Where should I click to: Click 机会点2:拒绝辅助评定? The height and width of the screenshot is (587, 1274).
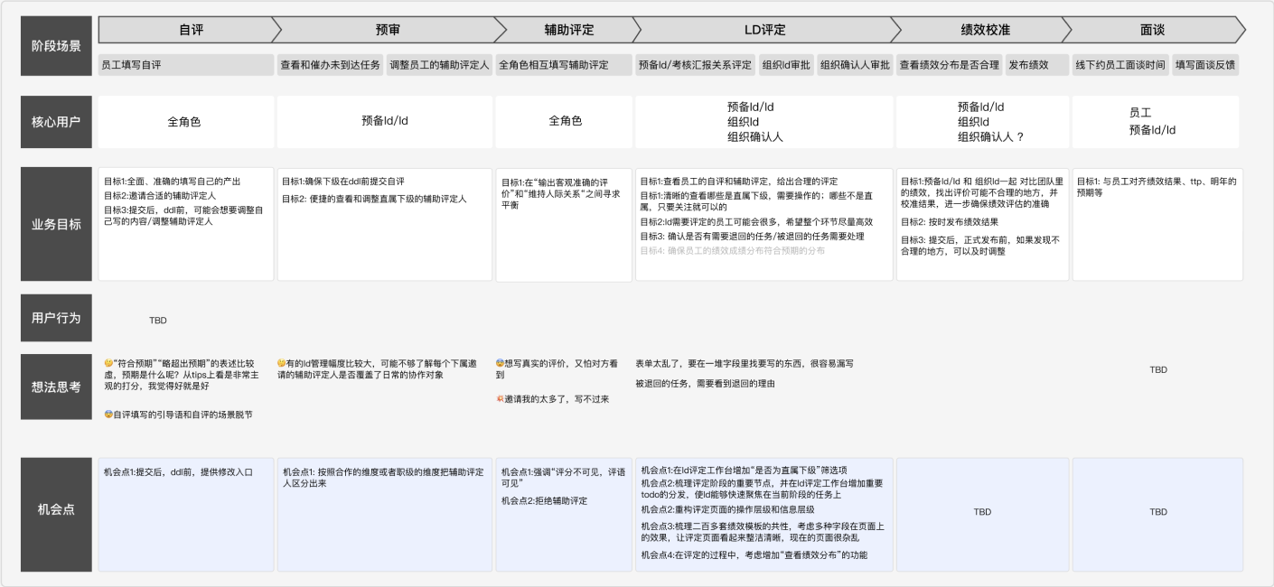pos(544,501)
